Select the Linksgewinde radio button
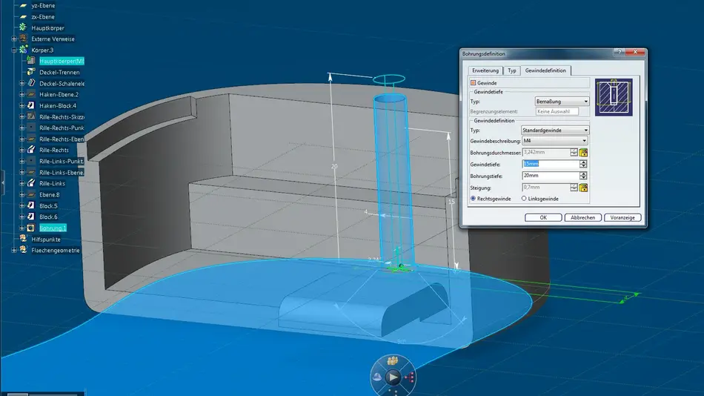 click(x=525, y=199)
